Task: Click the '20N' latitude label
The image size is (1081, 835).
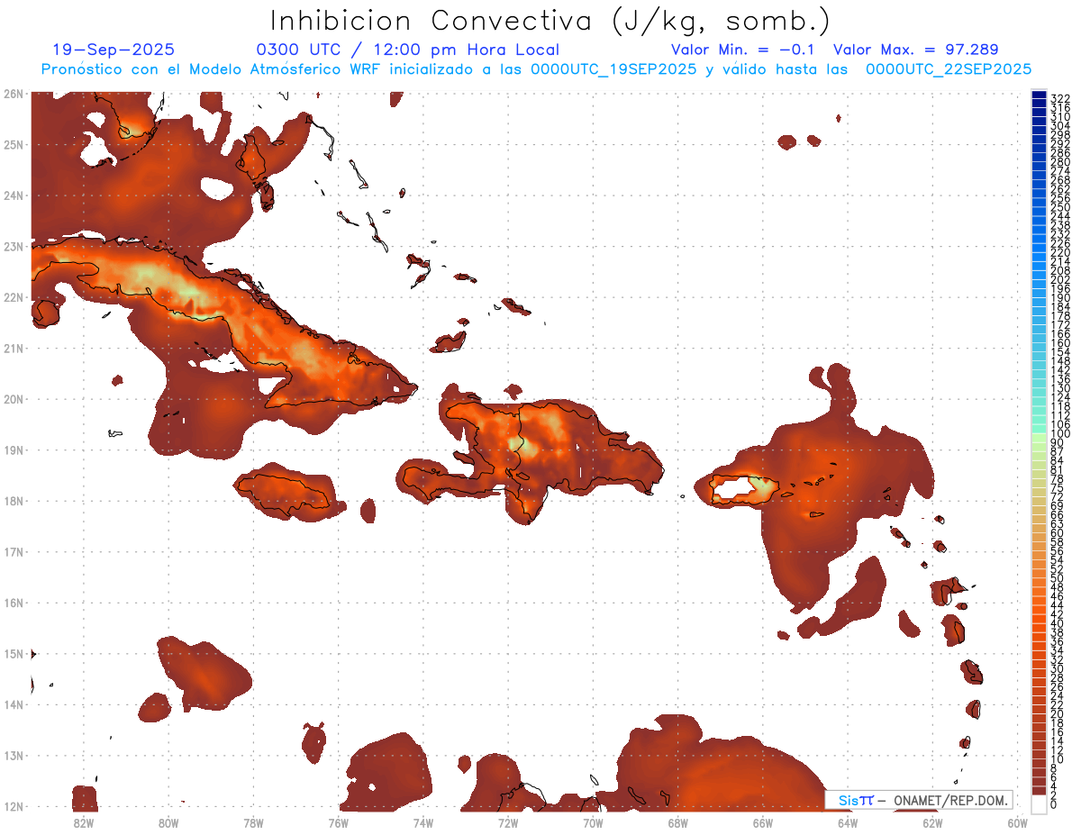Action: [14, 399]
